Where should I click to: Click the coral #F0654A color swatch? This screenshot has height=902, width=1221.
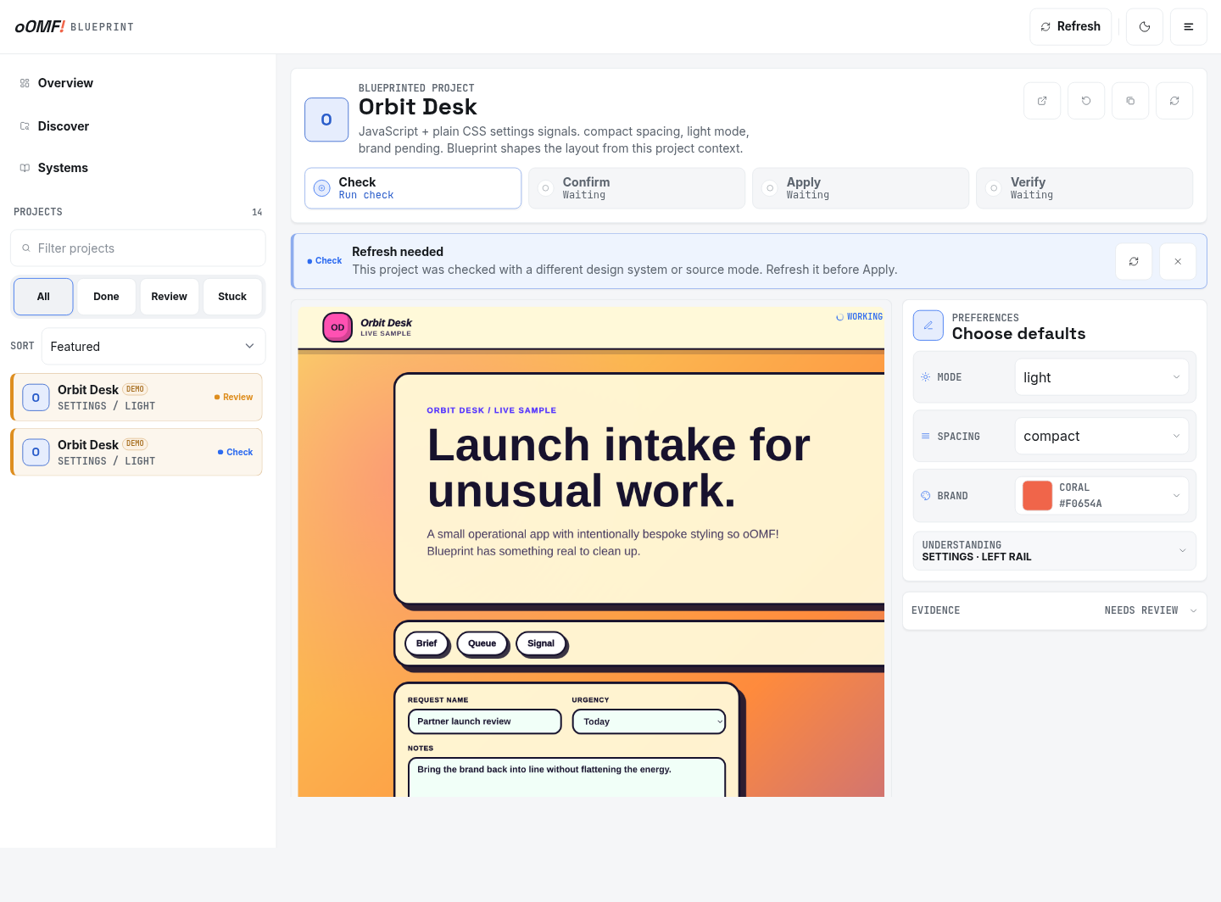coord(1037,496)
